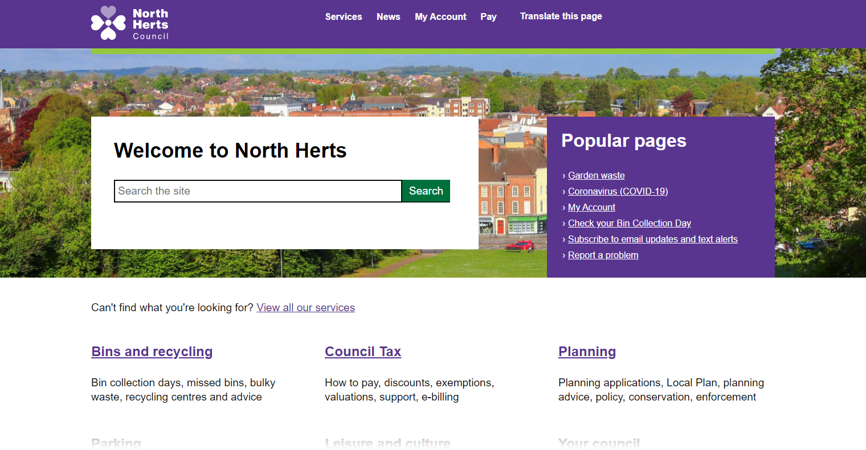
Task: Click Translate this page
Action: 561,16
